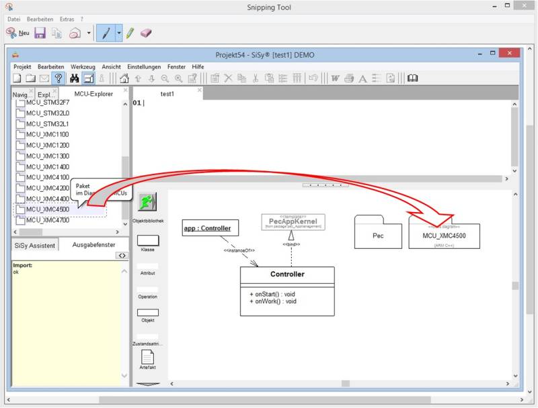Click Neu in Snipping Tool
The height and width of the screenshot is (408, 538).
tap(18, 33)
